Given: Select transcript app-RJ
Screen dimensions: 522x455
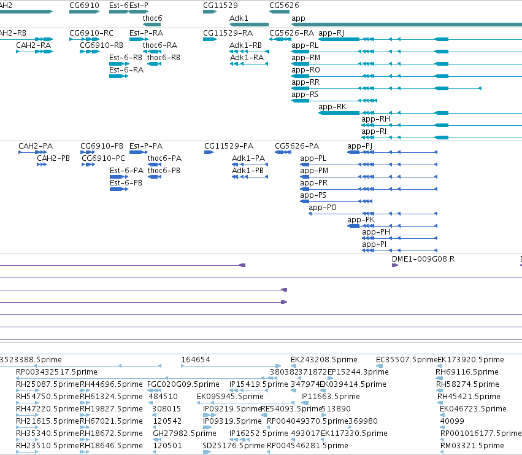Looking at the screenshot, I should pos(331,33).
